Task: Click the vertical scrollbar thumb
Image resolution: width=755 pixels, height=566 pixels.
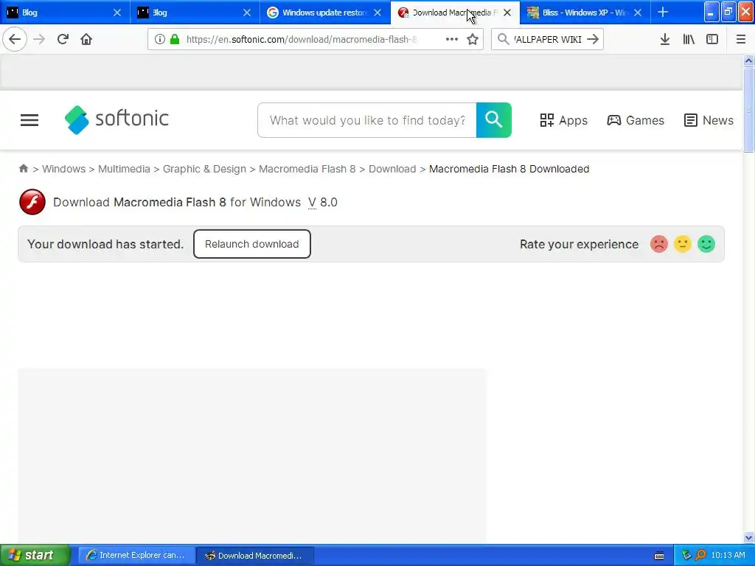Action: tap(748, 110)
